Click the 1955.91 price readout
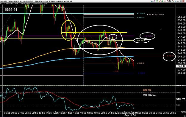The width and height of the screenshot is (186, 117). point(11,10)
